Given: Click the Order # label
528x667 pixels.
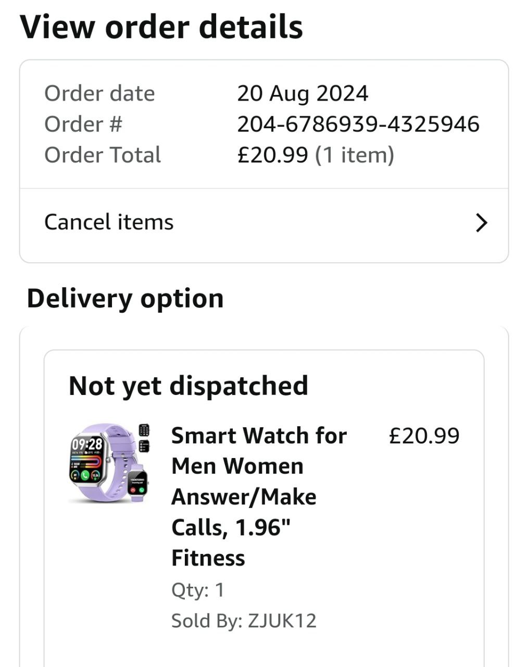Looking at the screenshot, I should [83, 124].
